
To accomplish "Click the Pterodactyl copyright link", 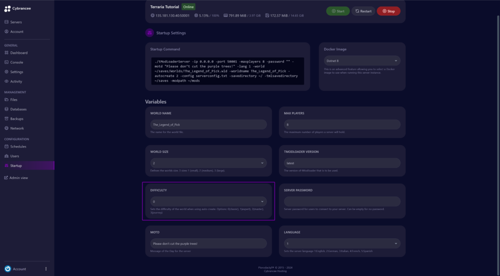I will pos(275,268).
